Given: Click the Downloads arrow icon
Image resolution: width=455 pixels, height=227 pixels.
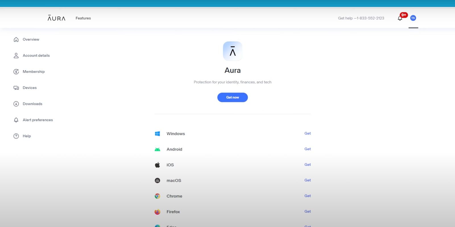Looking at the screenshot, I should pos(16,104).
